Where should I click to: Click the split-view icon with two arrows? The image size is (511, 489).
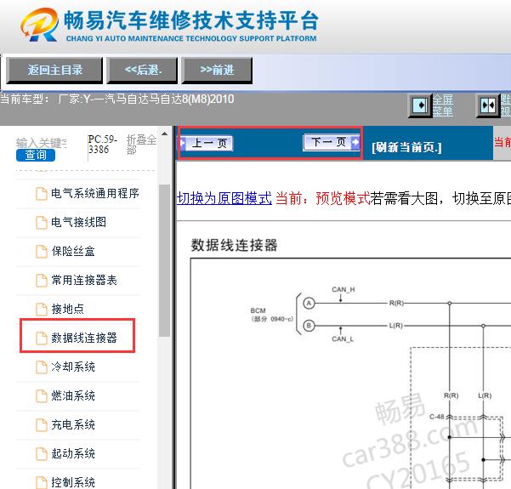pyautogui.click(x=488, y=105)
